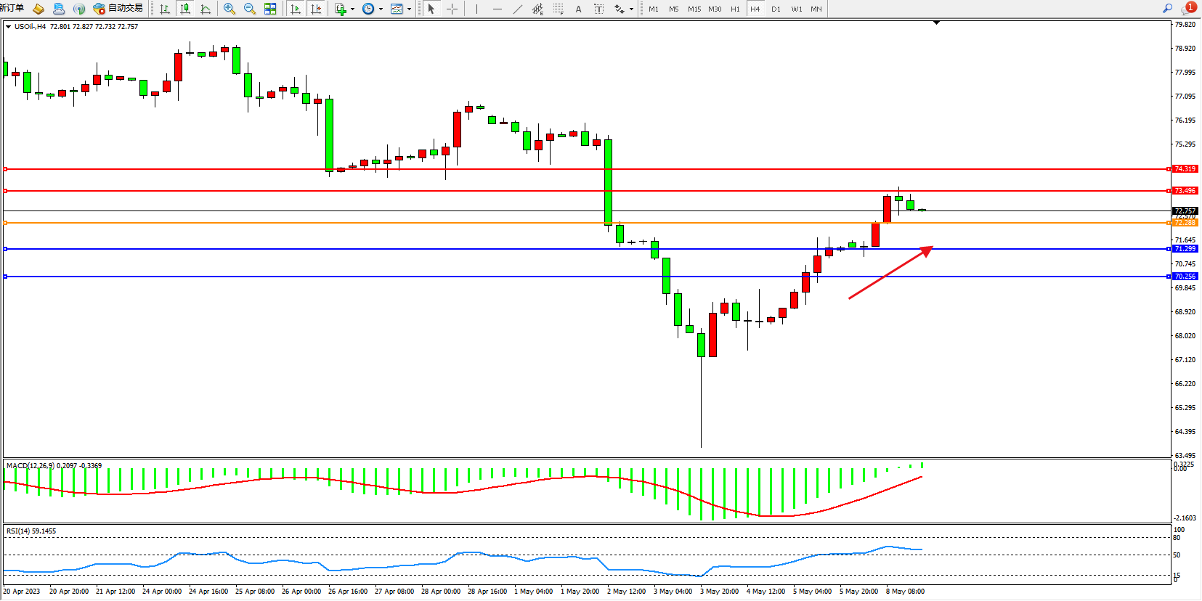Expand the periodicity clock dropdown arrow
1202x601 pixels.
pos(381,9)
